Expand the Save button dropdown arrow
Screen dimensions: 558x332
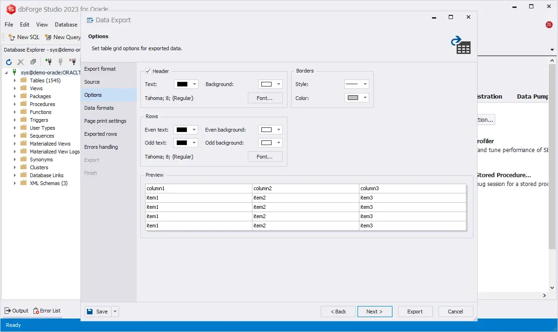pos(115,312)
